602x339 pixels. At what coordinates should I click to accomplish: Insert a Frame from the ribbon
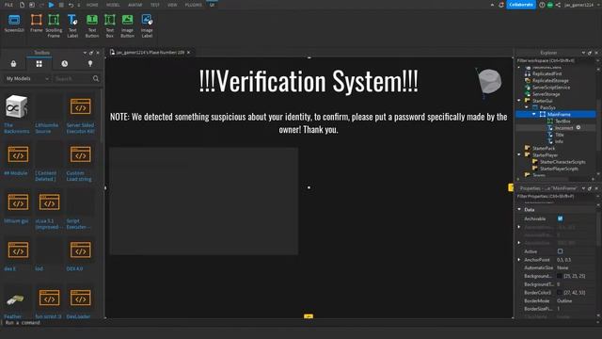[x=37, y=23]
